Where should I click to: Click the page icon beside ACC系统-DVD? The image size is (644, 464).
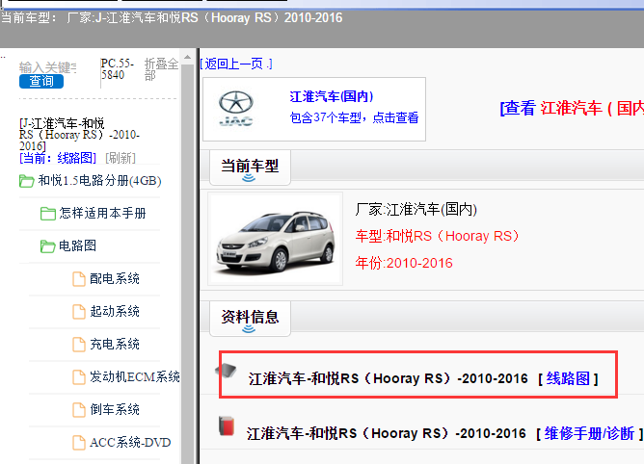[x=79, y=443]
